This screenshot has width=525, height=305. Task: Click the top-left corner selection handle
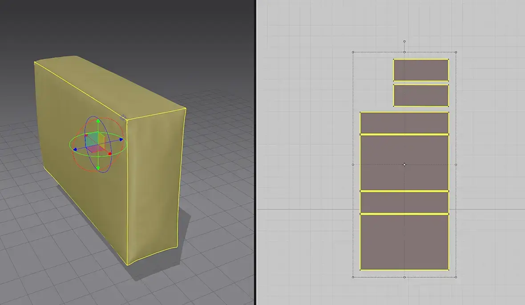pyautogui.click(x=353, y=52)
